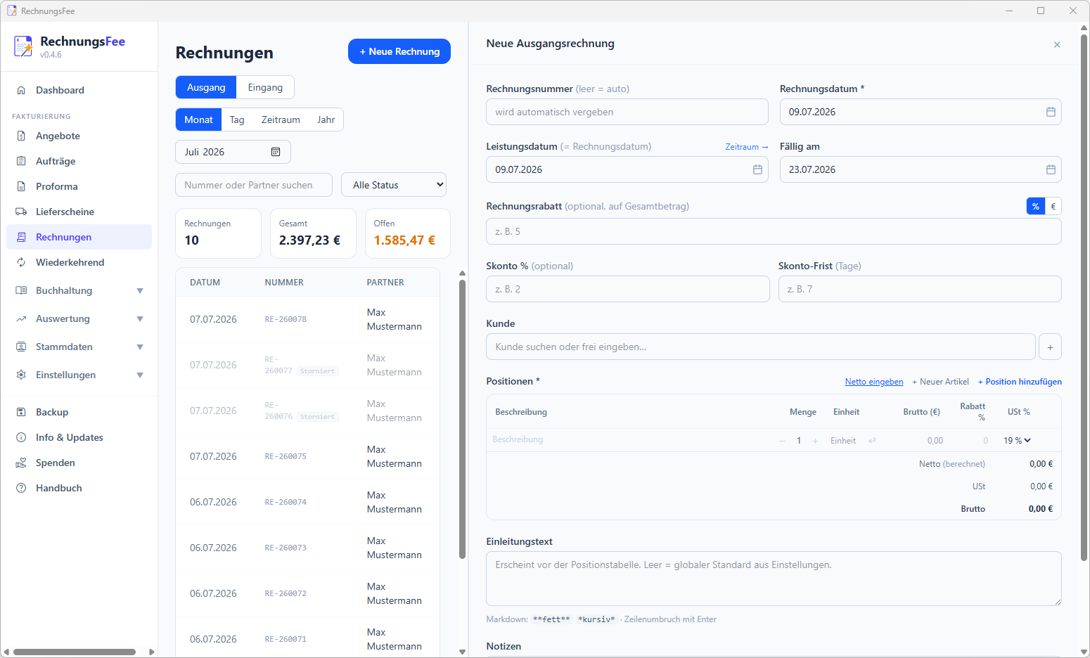Increase position quantity with plus icon
This screenshot has width=1090, height=658.
click(x=816, y=441)
